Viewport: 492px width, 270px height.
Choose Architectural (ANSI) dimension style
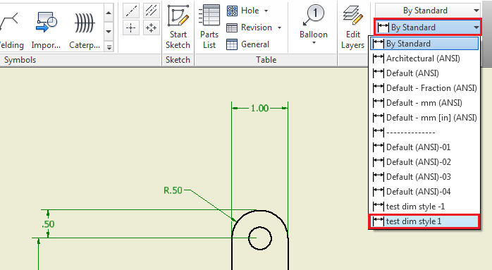[x=424, y=59]
